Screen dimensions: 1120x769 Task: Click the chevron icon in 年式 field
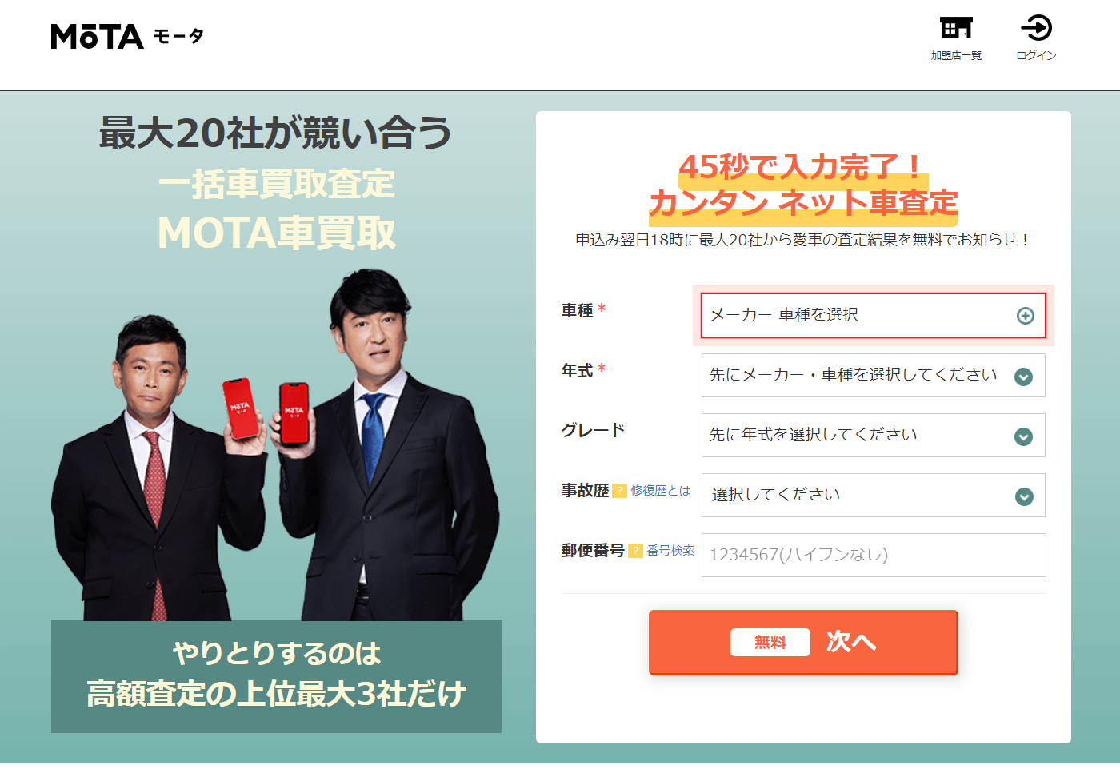pos(1023,377)
